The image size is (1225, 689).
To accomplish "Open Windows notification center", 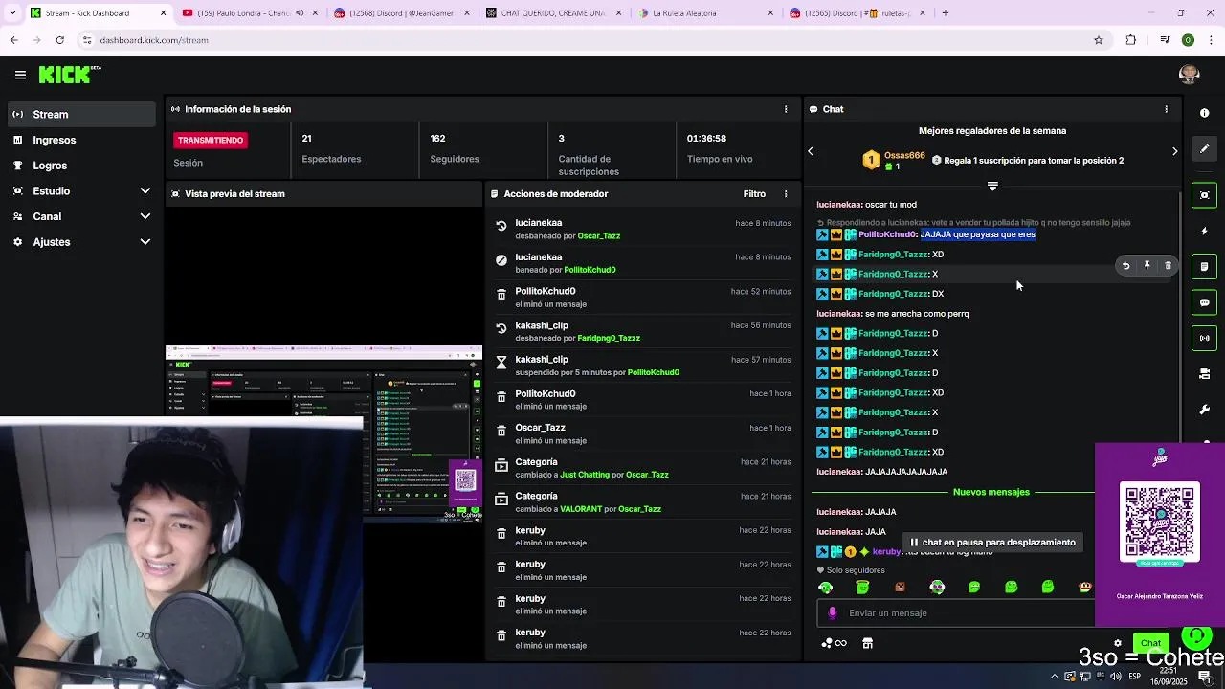I will (x=1205, y=677).
